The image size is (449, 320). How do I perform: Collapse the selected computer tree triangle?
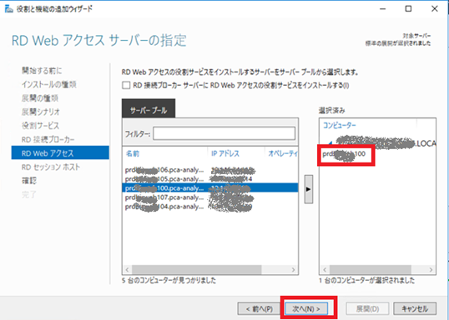tap(330, 143)
